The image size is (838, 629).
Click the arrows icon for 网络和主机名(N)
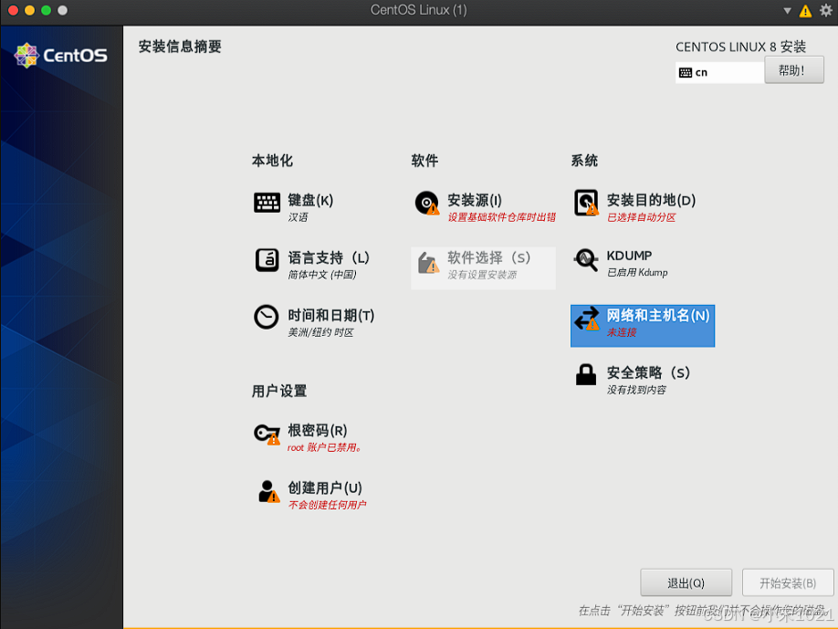click(587, 318)
